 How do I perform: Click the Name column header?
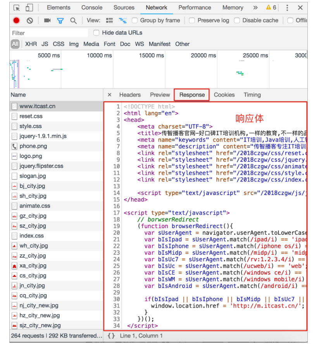(x=56, y=95)
